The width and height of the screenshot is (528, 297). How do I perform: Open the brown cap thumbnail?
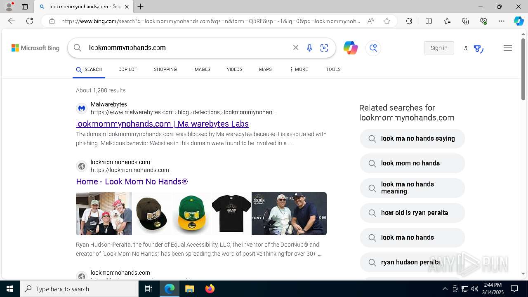click(x=151, y=214)
